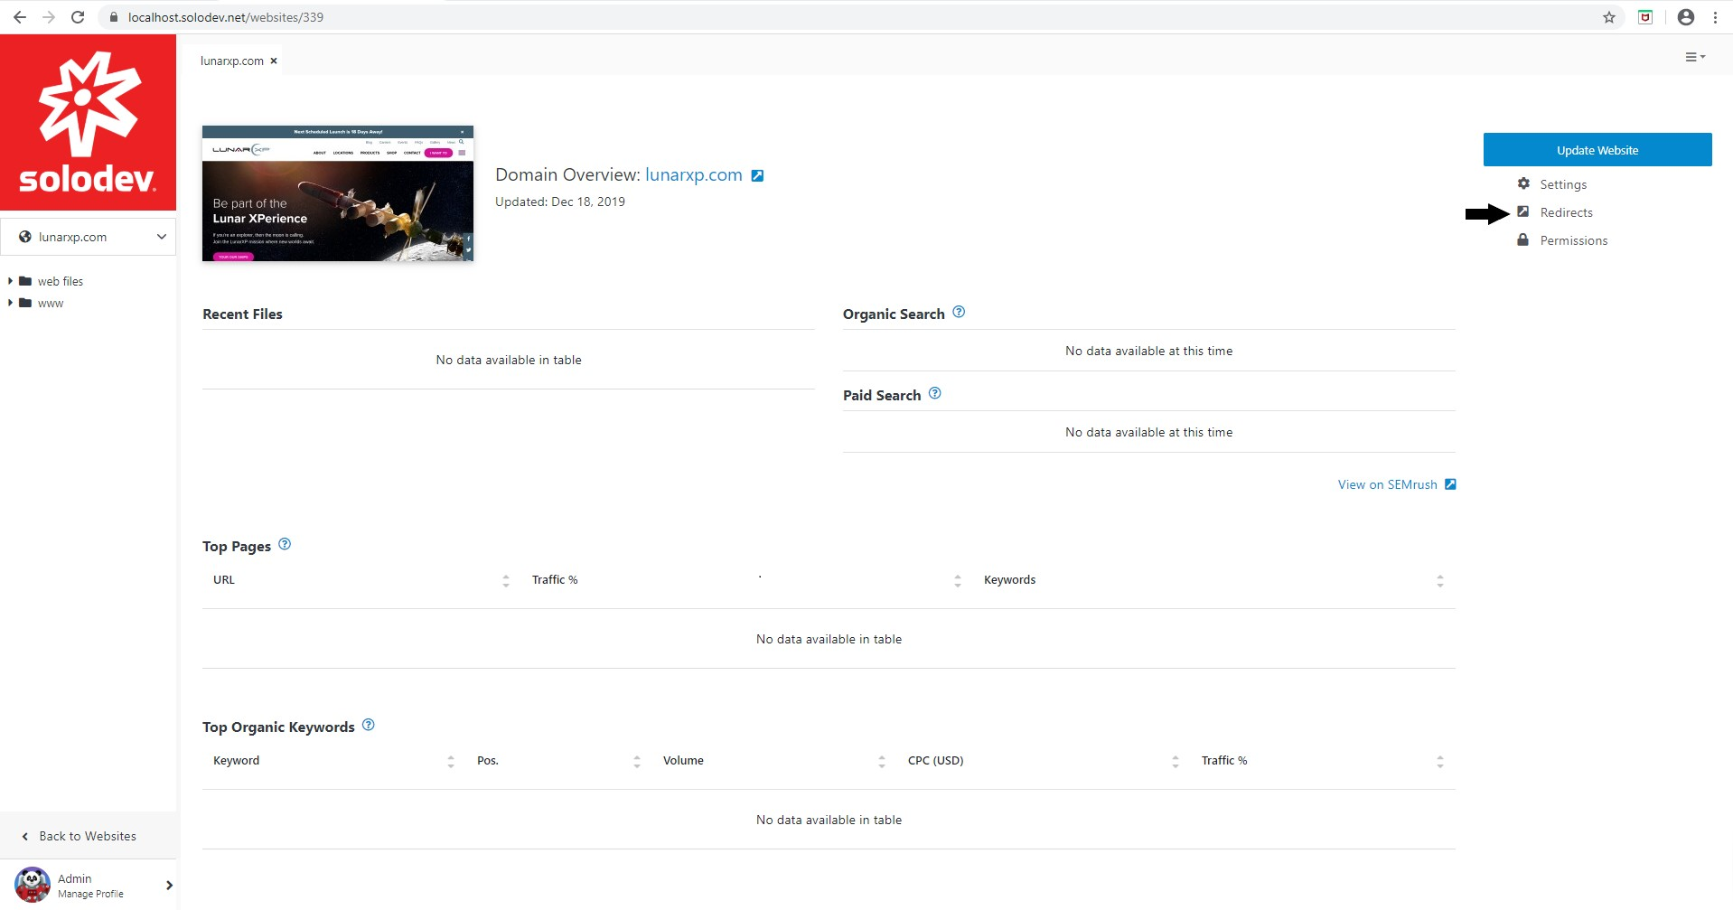Image resolution: width=1733 pixels, height=910 pixels.
Task: Show help for Top Organic Keywords
Action: pos(368,725)
